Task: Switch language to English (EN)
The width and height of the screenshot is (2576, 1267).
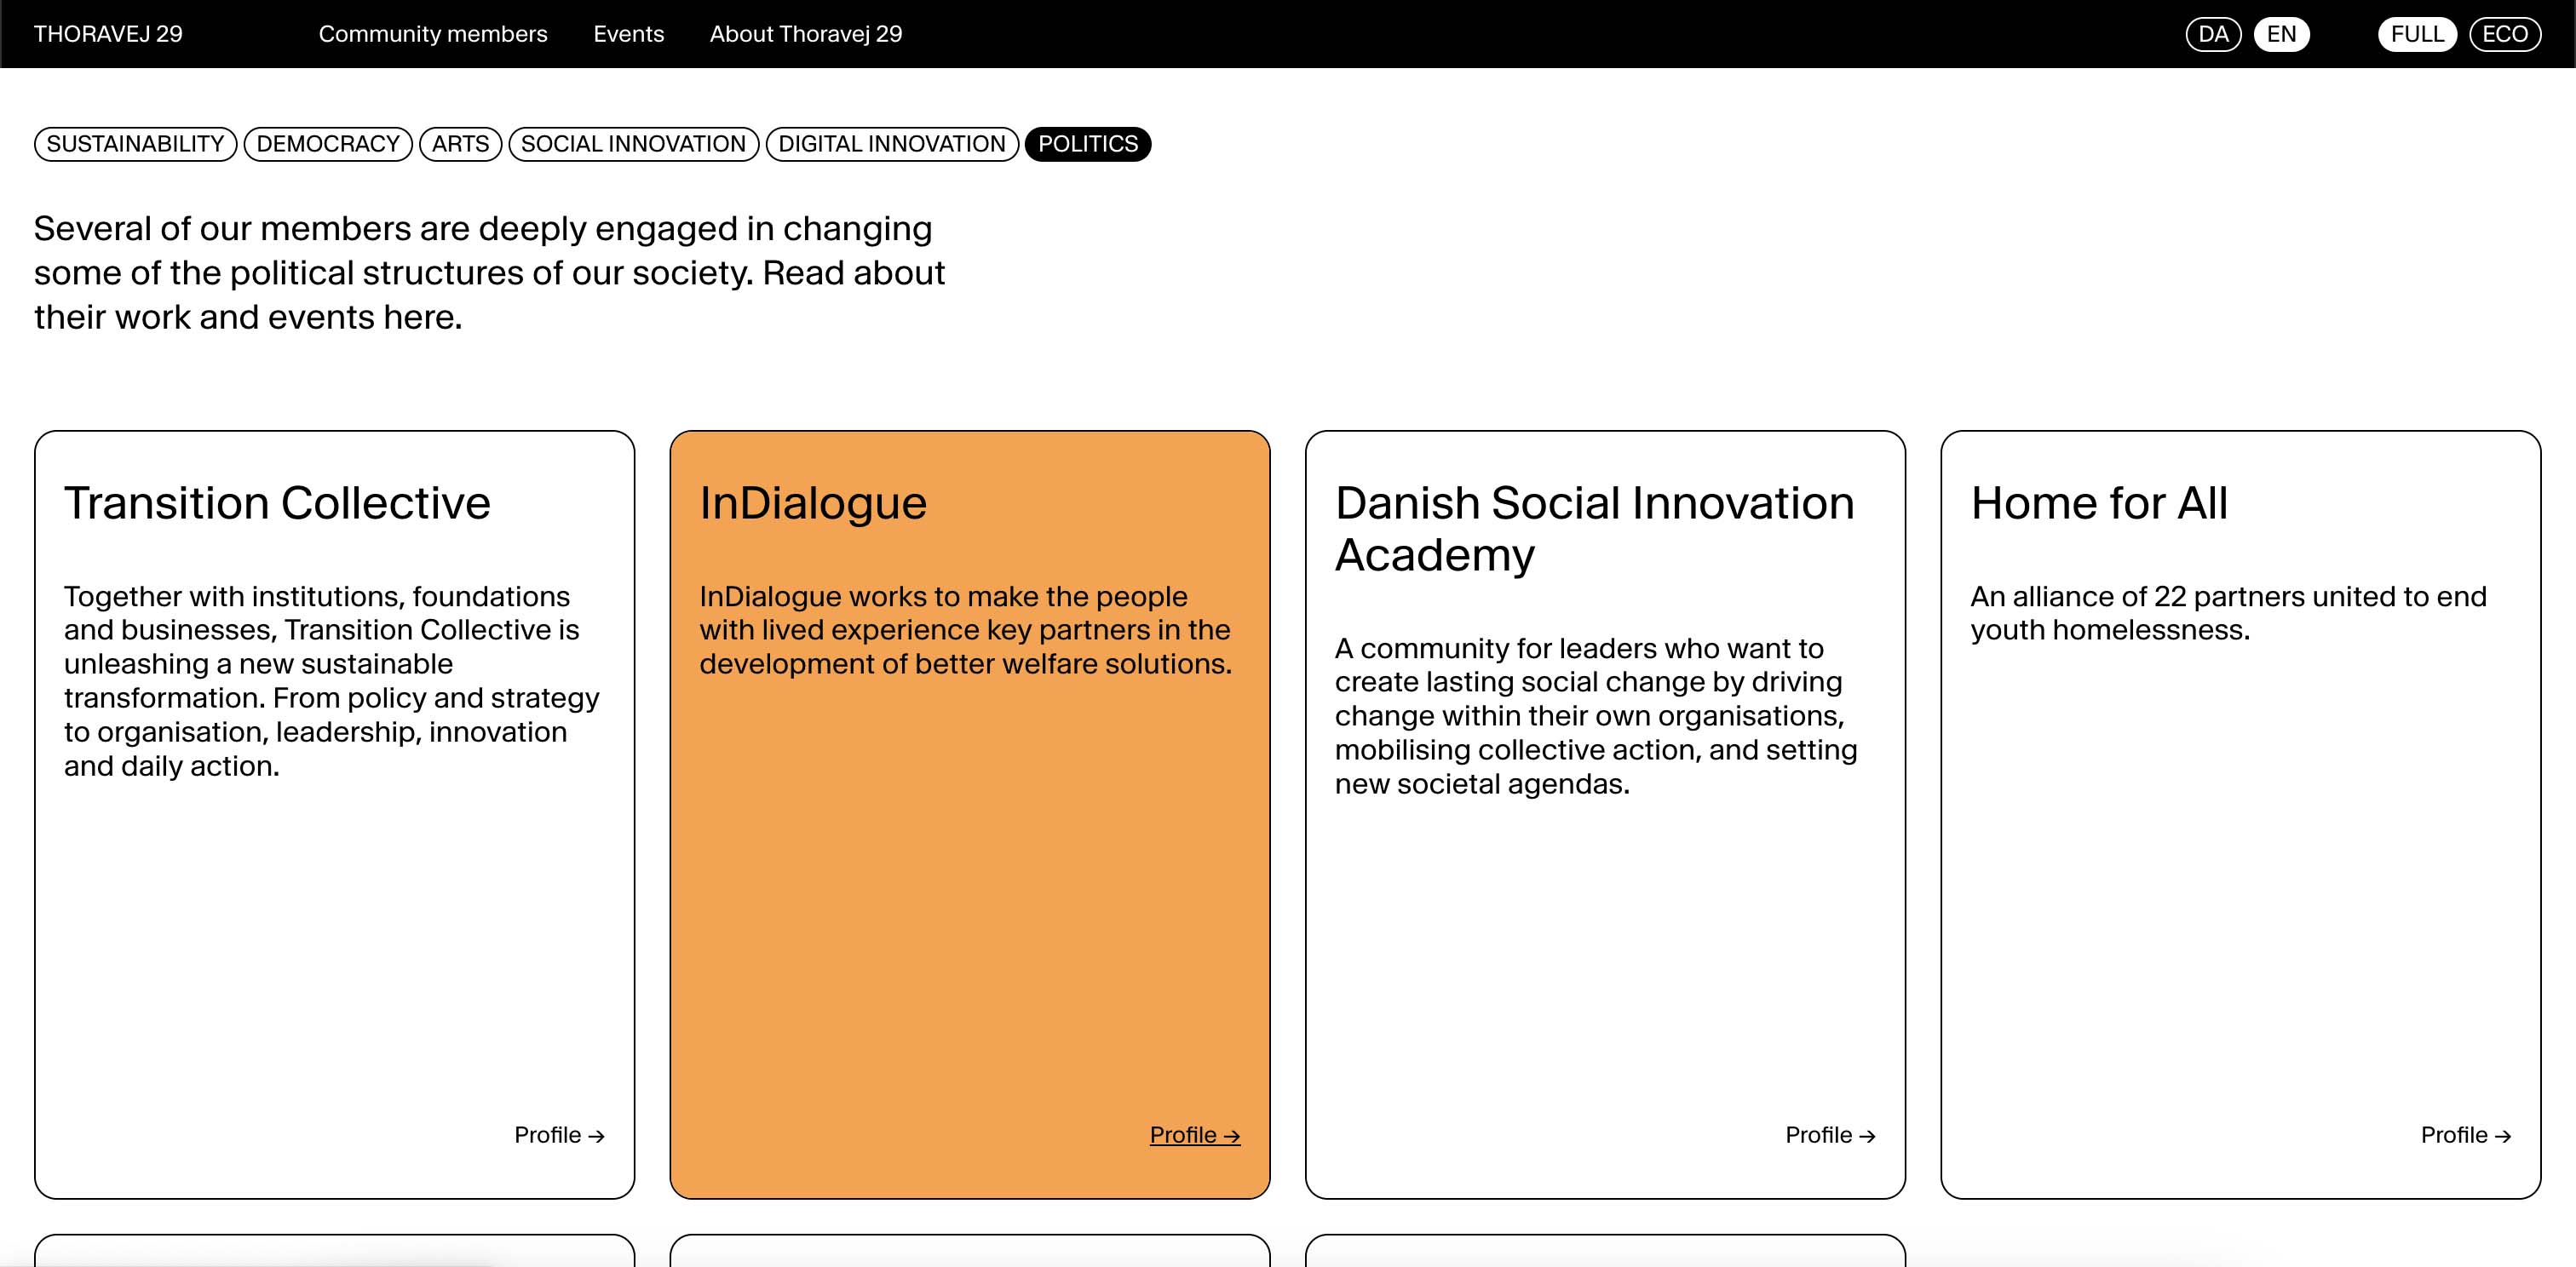Action: coord(2281,34)
